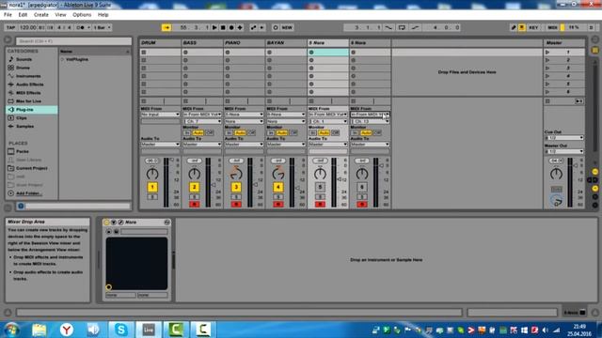The image size is (602, 338).
Task: Stop playback with the Stop button
Action: (x=223, y=27)
